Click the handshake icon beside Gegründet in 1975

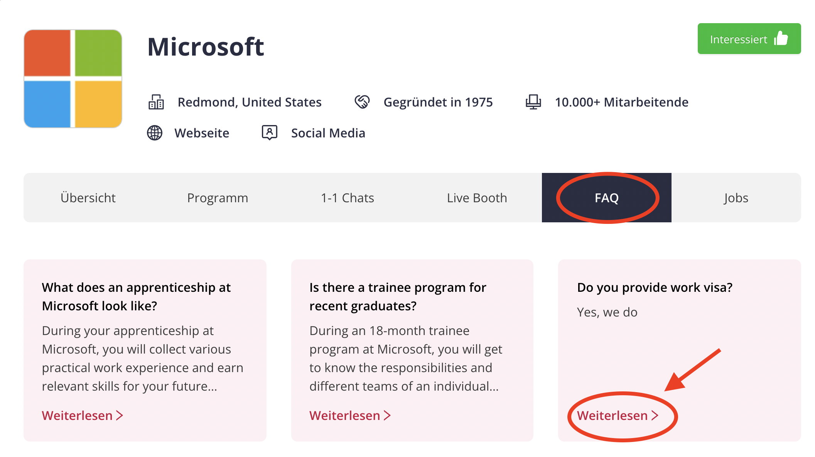tap(362, 102)
